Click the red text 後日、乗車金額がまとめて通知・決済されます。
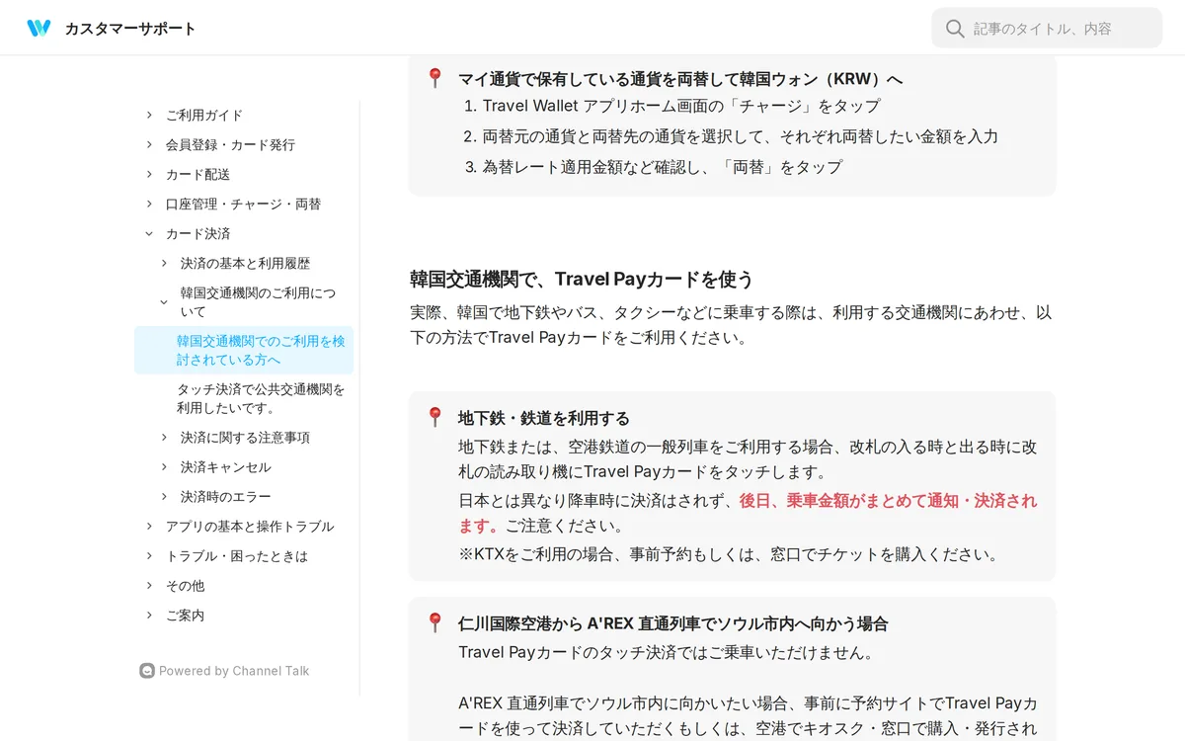Screen dimensions: 1185x741 [x=748, y=513]
